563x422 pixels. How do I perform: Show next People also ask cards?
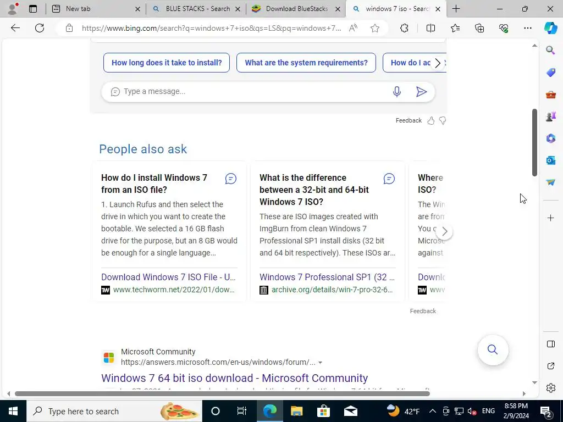pyautogui.click(x=444, y=232)
